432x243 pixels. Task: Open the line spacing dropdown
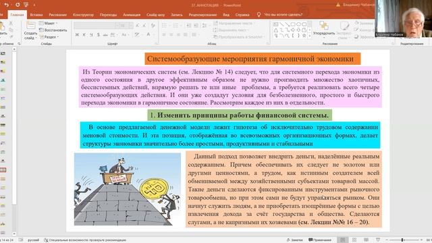[205, 26]
